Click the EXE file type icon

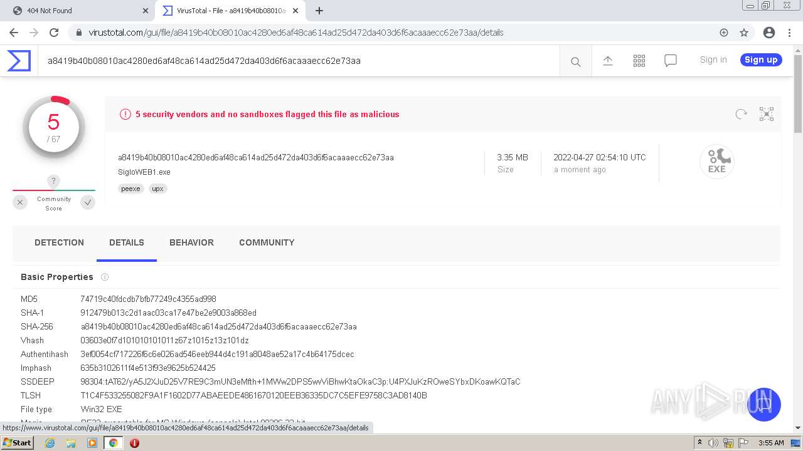click(x=716, y=161)
